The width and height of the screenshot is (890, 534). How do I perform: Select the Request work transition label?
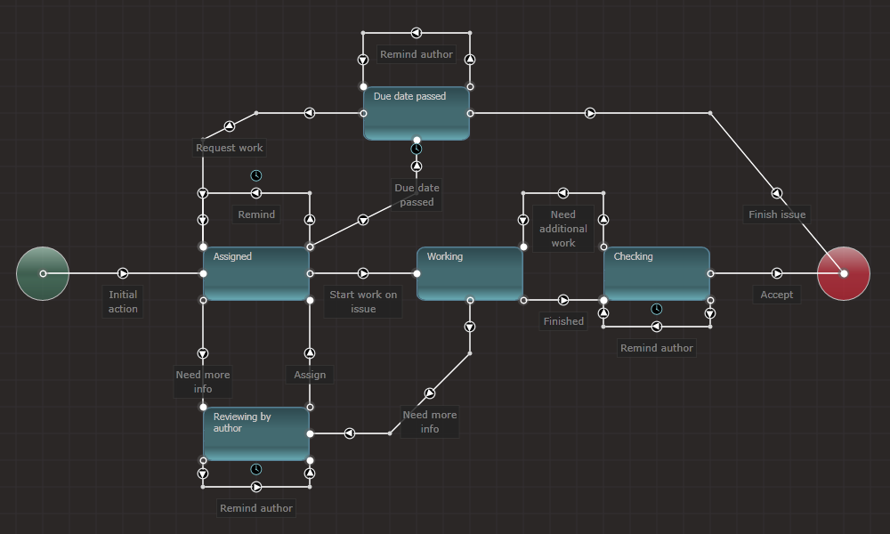[x=229, y=148]
